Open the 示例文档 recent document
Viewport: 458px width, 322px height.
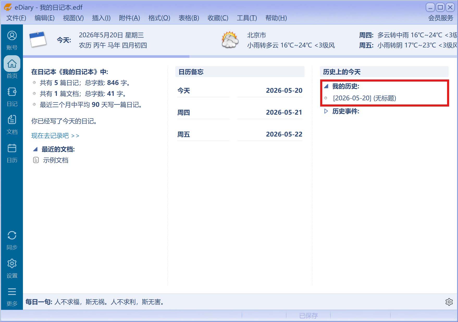pos(56,160)
